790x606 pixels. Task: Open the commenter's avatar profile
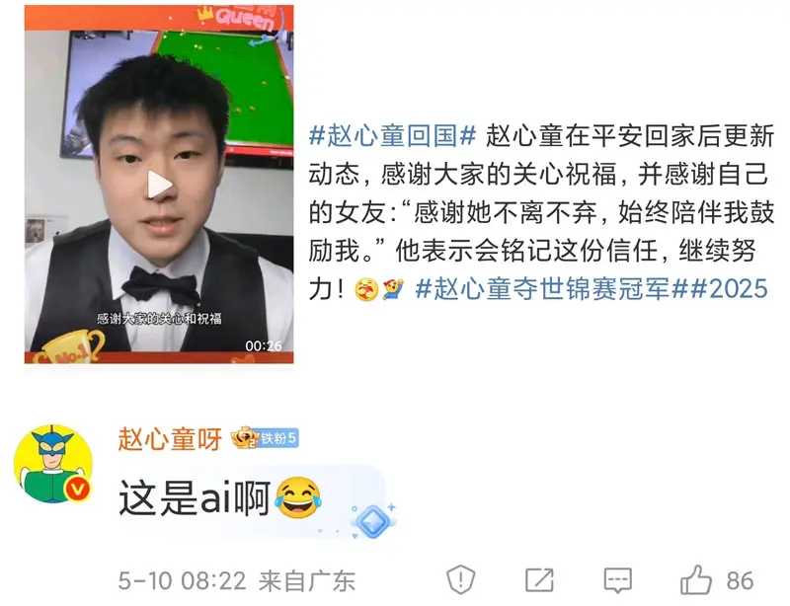coord(53,464)
